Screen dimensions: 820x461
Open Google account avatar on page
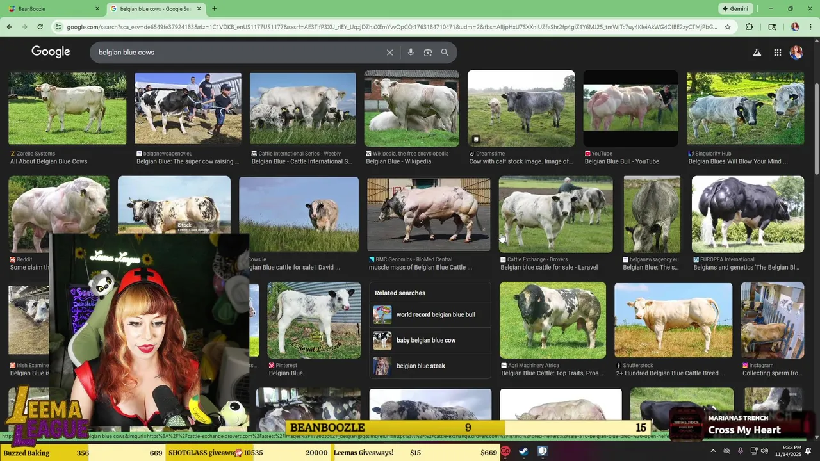coord(796,53)
